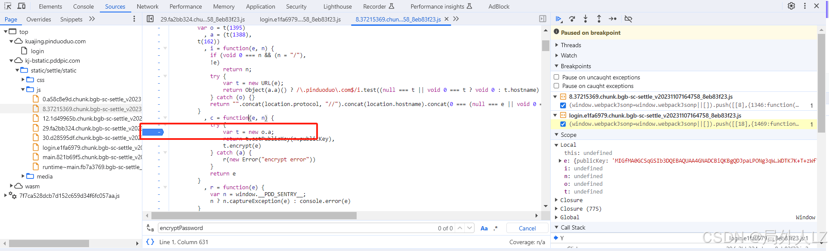
Task: Jump to previous search match arrow
Action: point(460,228)
